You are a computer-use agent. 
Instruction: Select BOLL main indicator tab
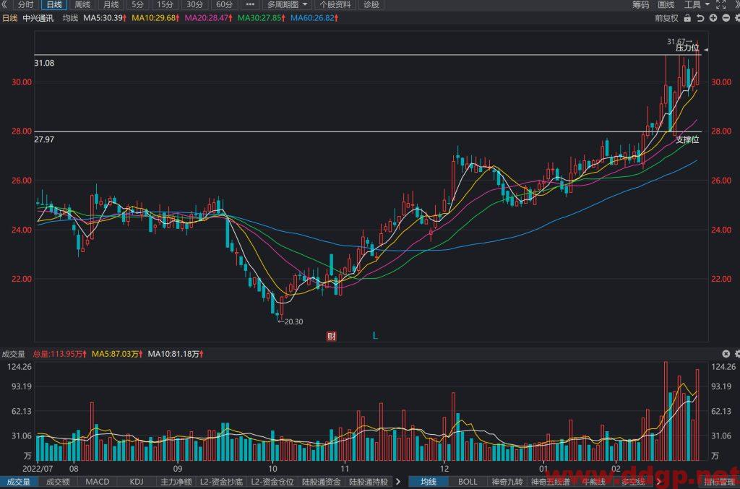tap(468, 482)
